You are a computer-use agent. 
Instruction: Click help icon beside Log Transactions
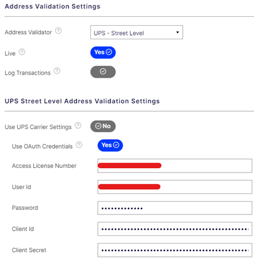point(57,71)
